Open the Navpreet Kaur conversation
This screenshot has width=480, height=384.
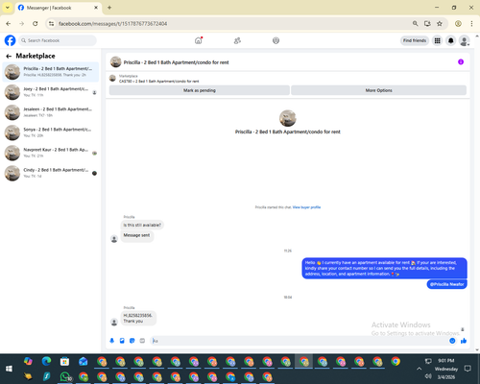click(x=51, y=153)
